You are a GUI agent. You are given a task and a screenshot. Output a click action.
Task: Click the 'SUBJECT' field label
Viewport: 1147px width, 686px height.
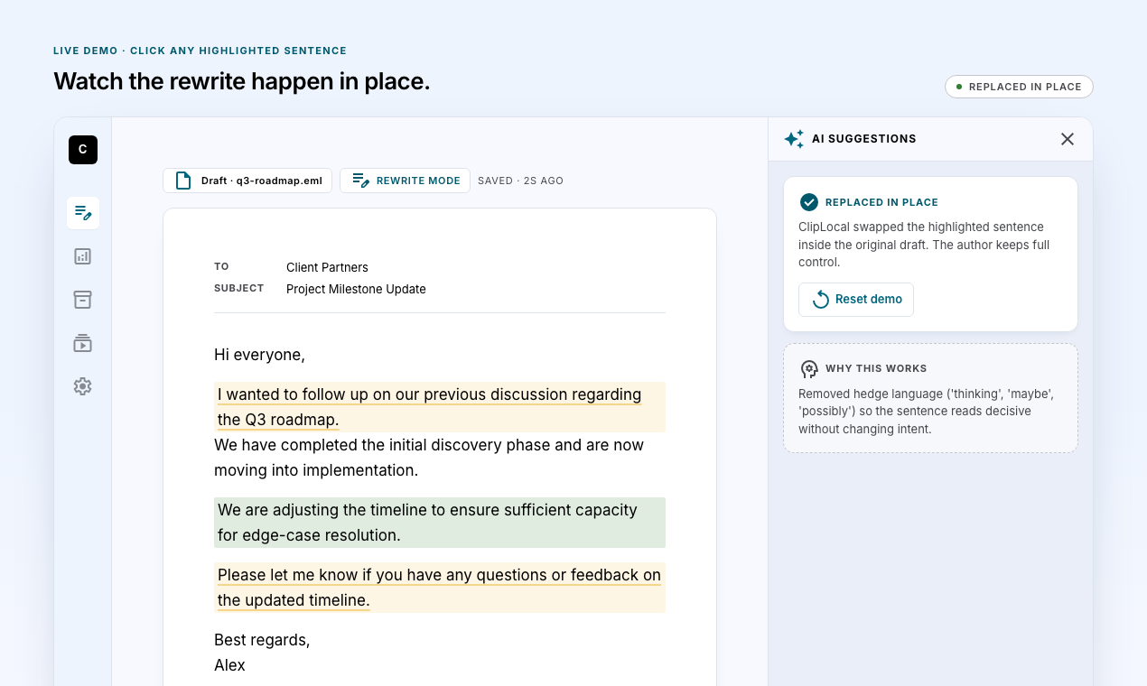(239, 289)
